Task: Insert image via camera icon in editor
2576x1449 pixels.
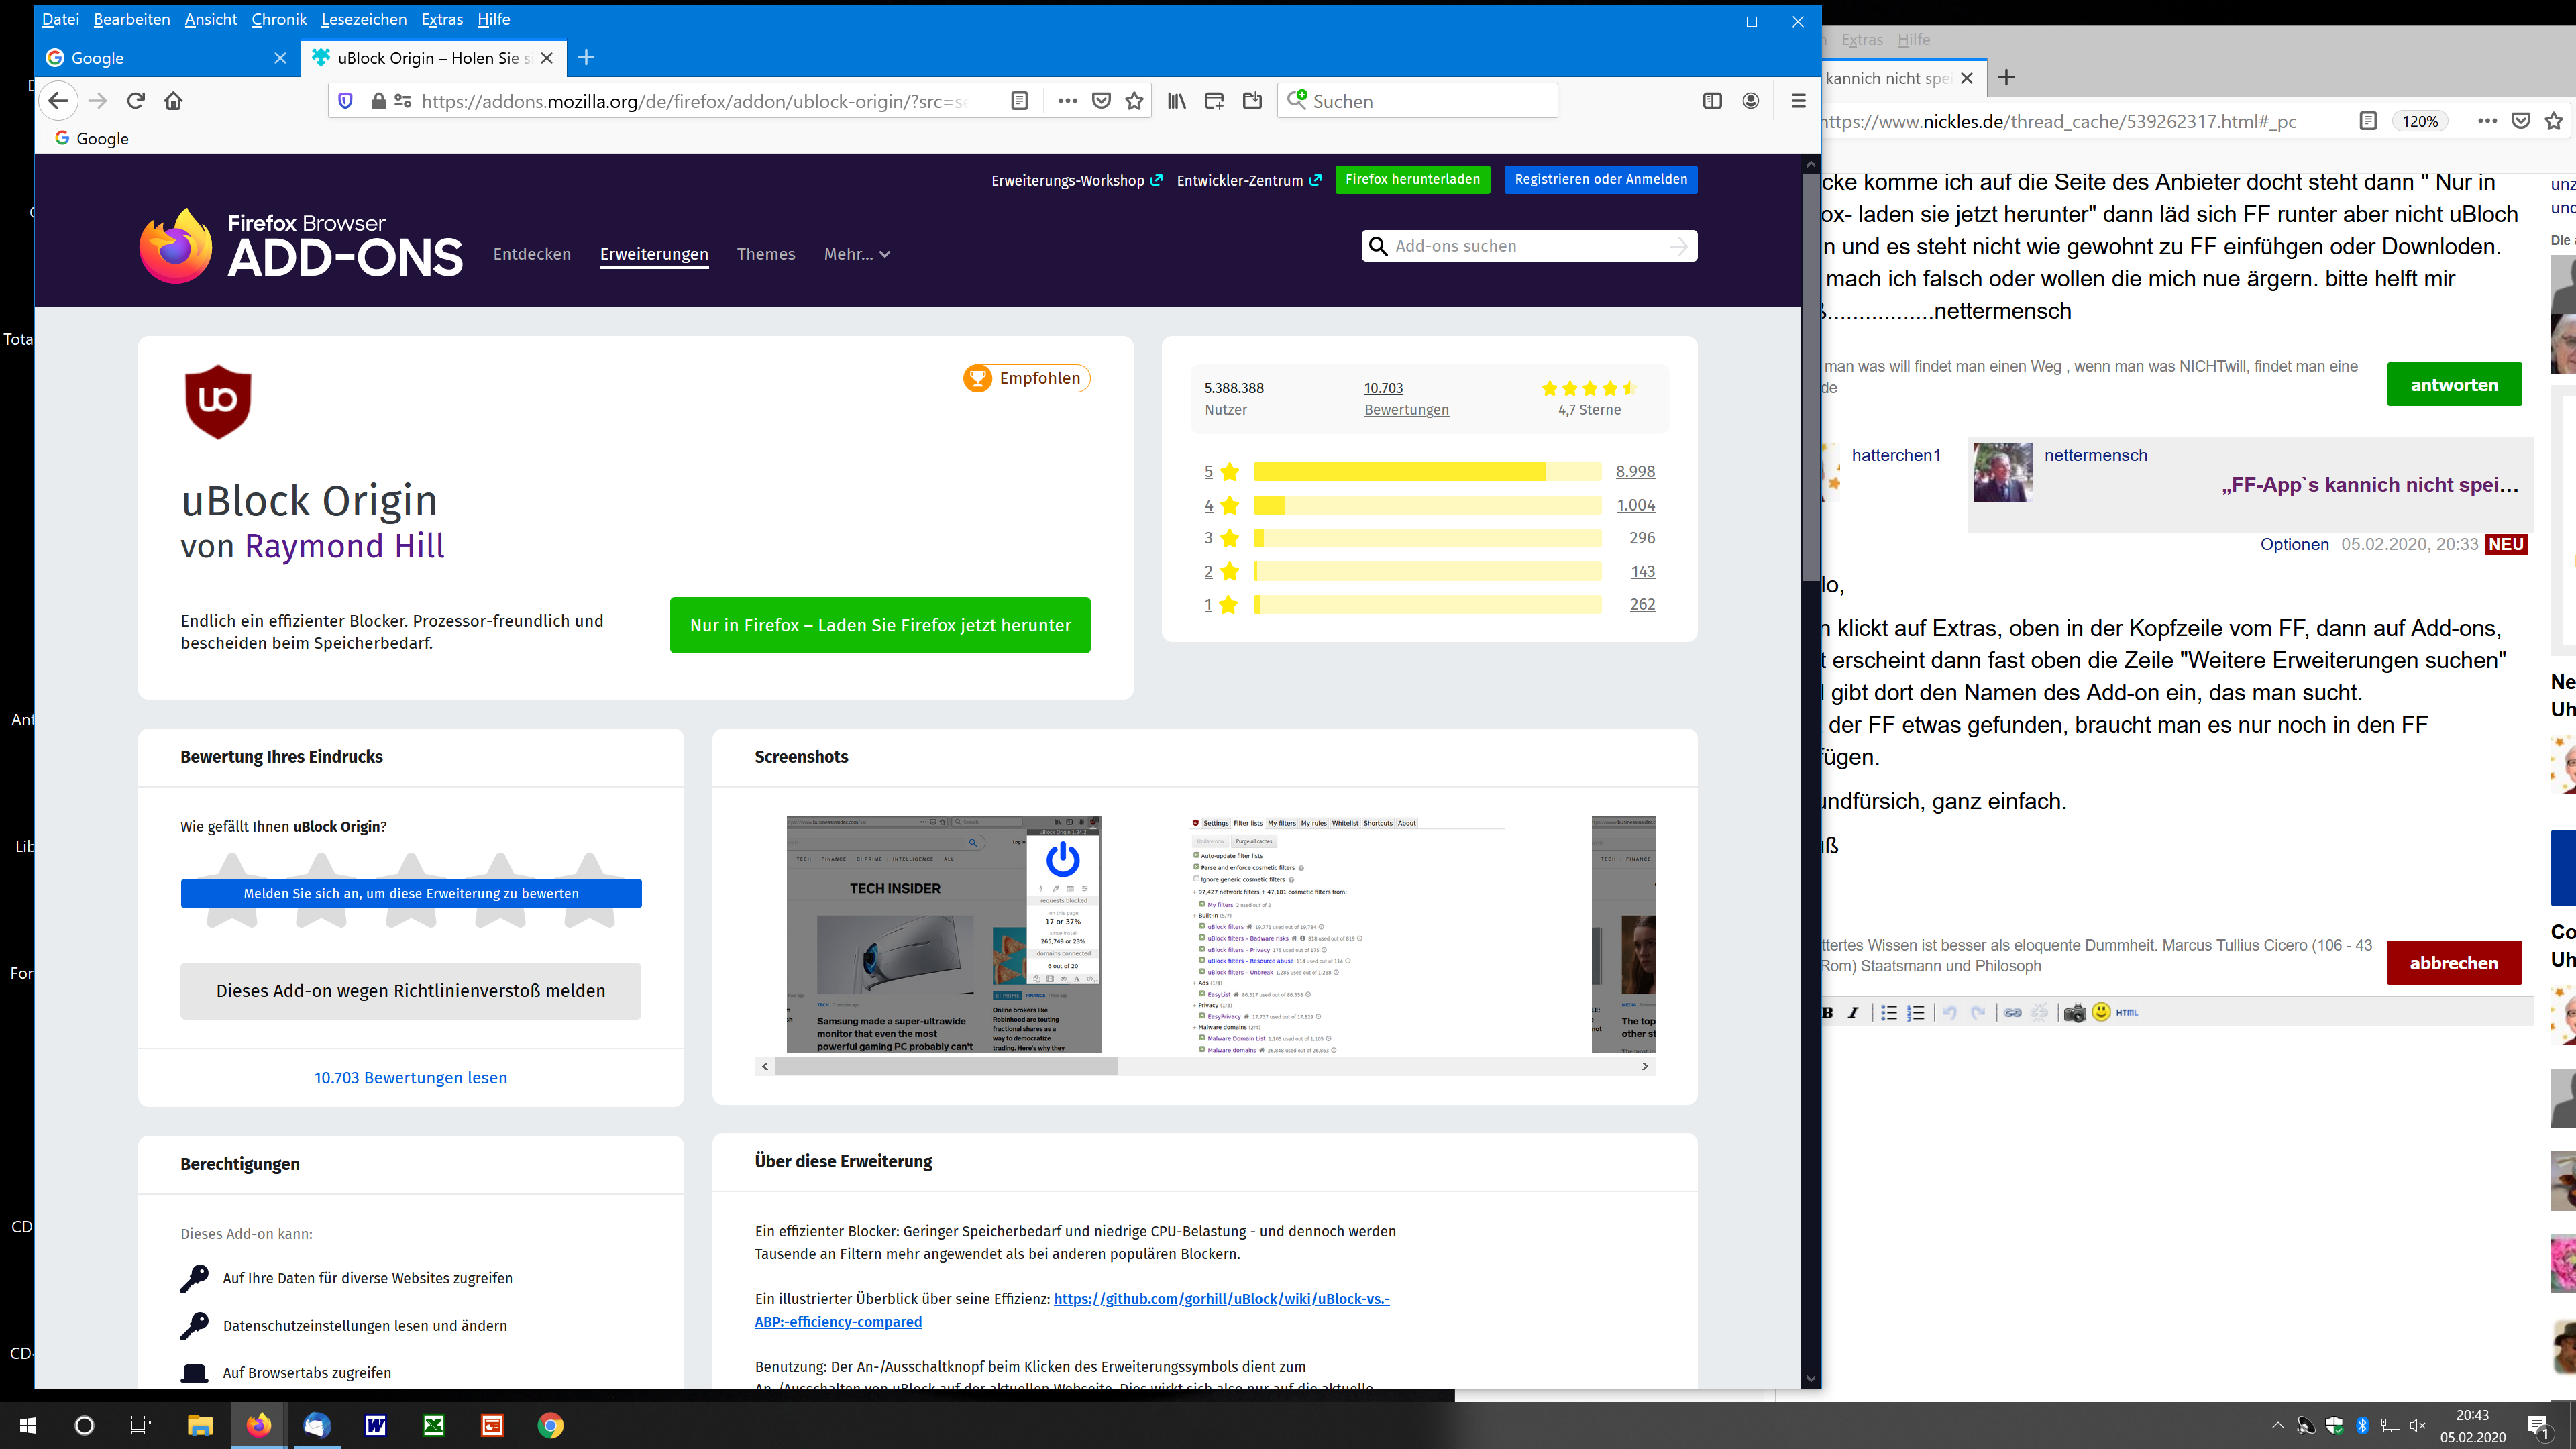Action: (2075, 1012)
